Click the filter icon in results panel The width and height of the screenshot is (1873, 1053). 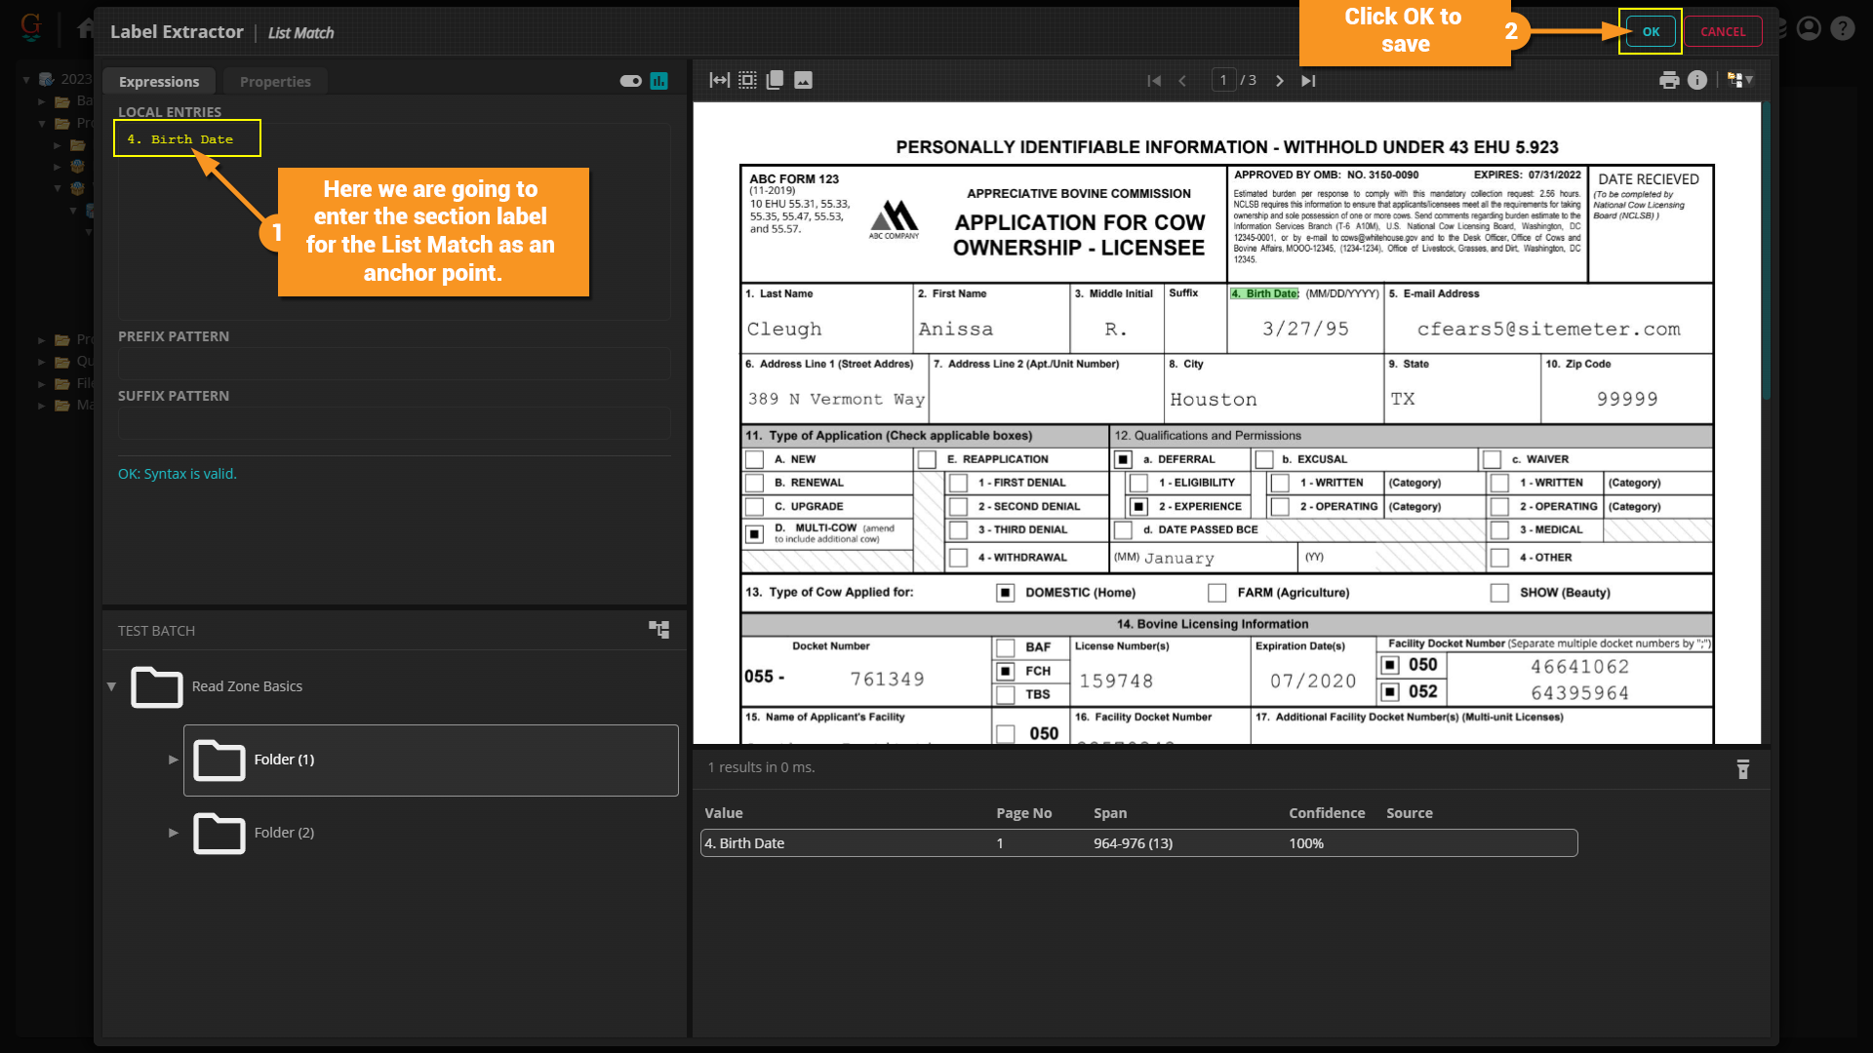[x=1743, y=769]
